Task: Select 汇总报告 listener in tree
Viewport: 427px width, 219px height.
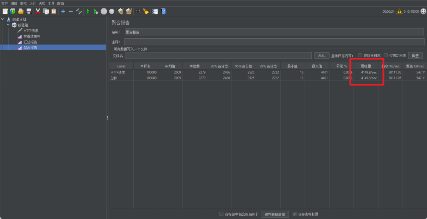Action: point(30,42)
